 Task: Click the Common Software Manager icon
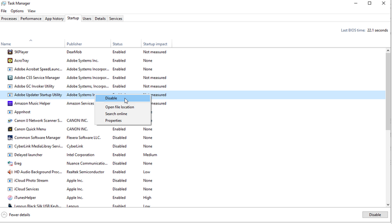pyautogui.click(x=10, y=137)
